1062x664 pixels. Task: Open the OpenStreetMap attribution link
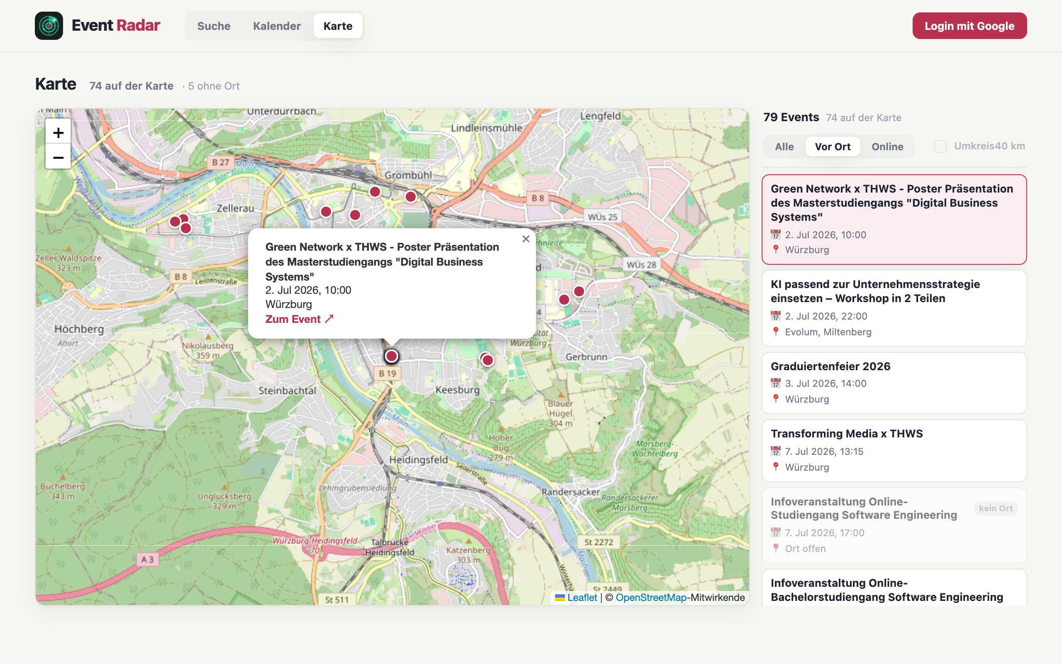pos(651,597)
